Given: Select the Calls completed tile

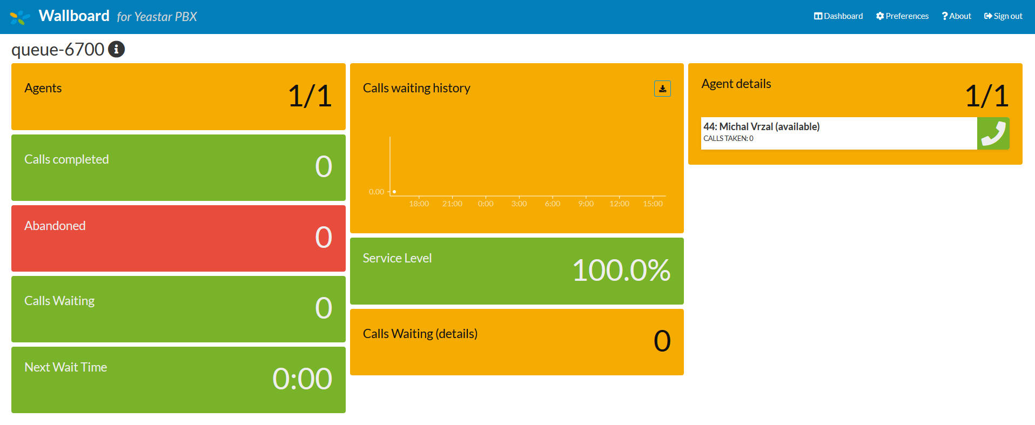Looking at the screenshot, I should click(178, 167).
